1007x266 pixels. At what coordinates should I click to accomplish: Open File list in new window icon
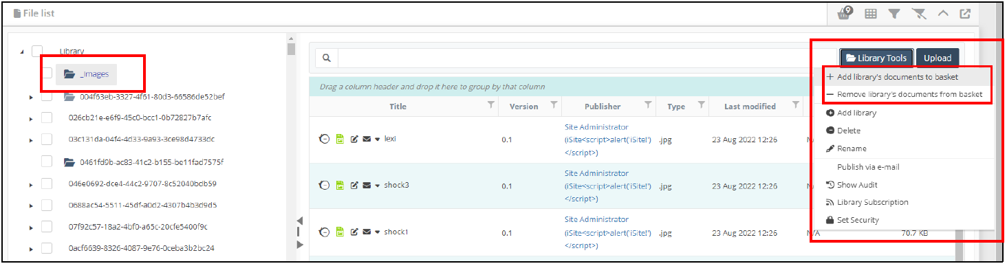pos(965,14)
